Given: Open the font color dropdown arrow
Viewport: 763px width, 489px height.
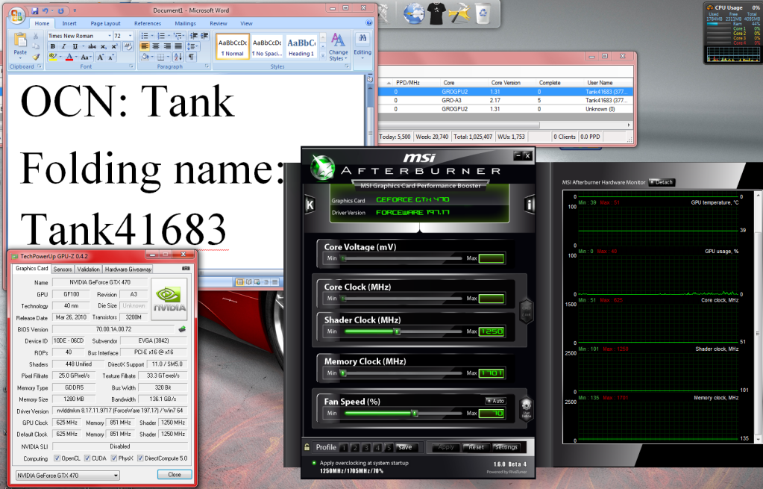Looking at the screenshot, I should (x=78, y=57).
